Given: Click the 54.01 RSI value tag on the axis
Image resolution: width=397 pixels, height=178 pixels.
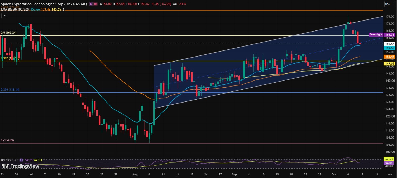Looking at the screenshot, I should click(389, 163).
